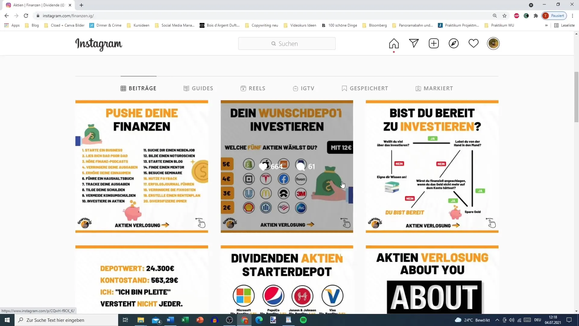Open the Dividenden Aktien Starterdepot post
This screenshot has height=326, width=579.
pos(287,280)
